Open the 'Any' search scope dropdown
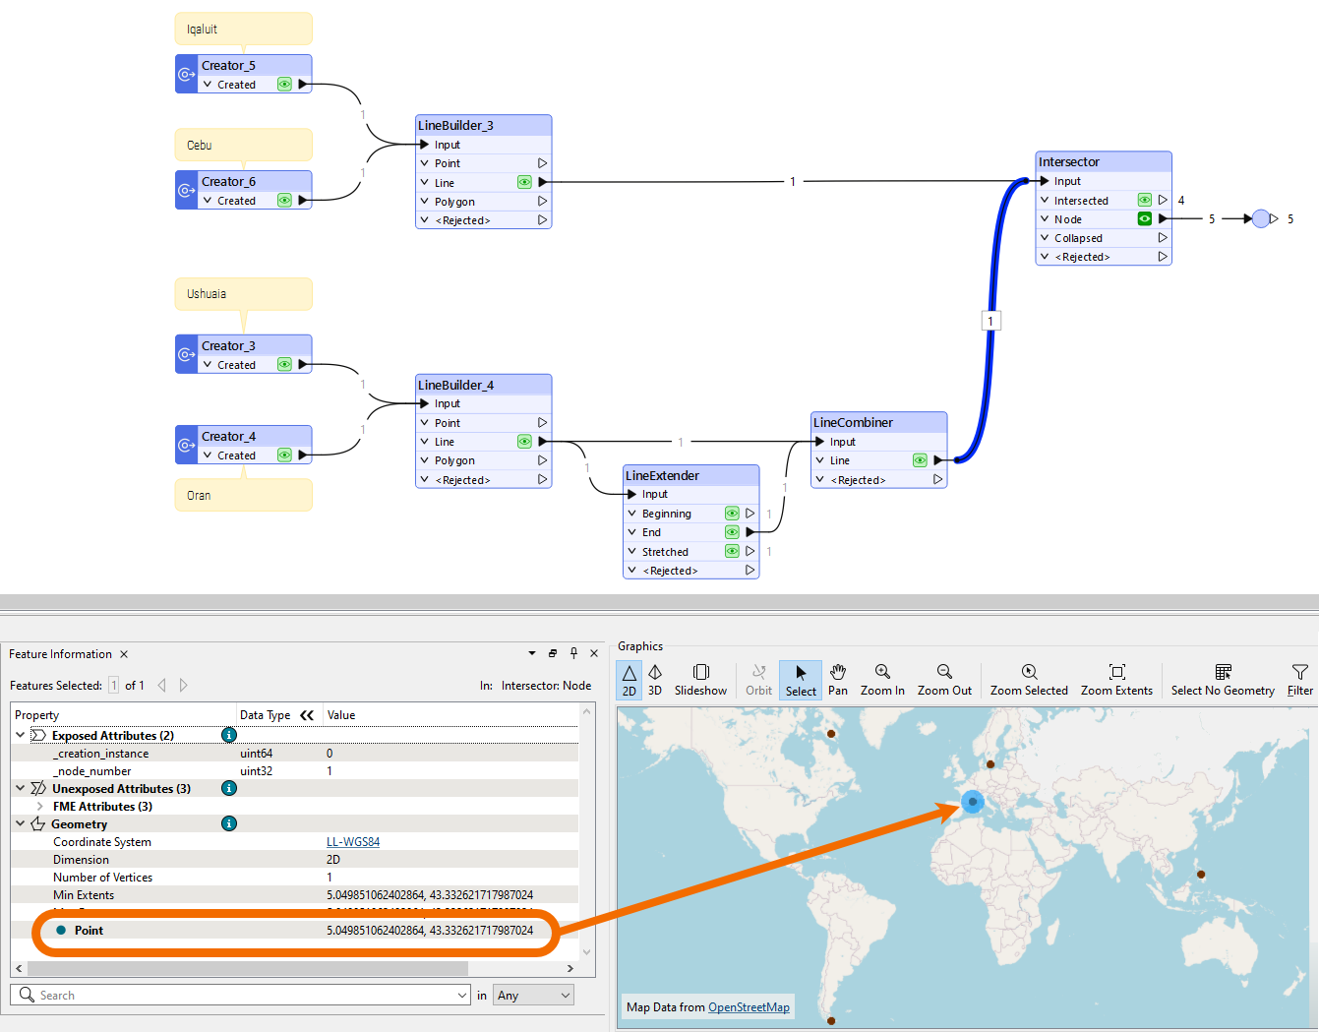 click(x=533, y=996)
